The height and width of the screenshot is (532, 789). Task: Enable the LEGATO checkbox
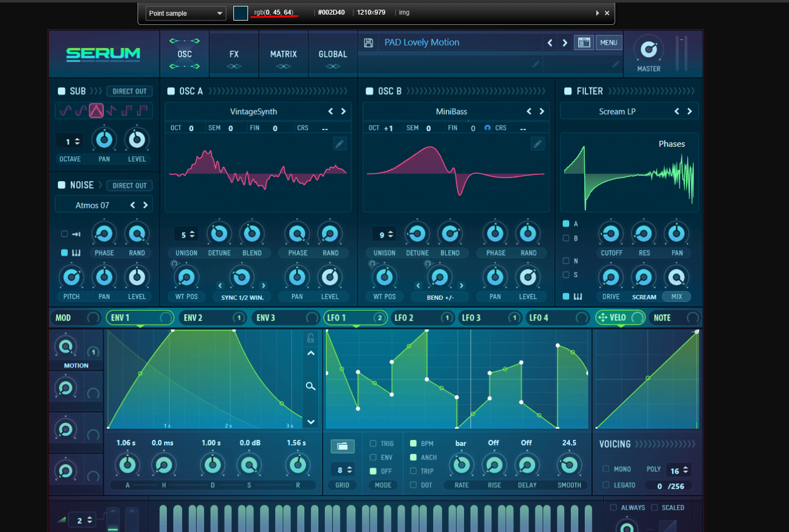coord(606,485)
